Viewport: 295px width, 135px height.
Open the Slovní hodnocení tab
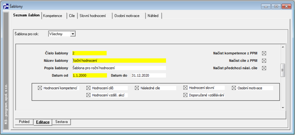[x=95, y=16]
